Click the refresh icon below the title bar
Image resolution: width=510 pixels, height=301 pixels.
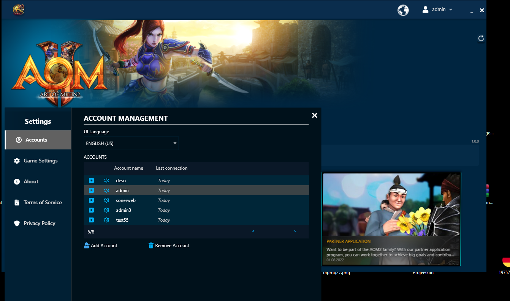(481, 38)
